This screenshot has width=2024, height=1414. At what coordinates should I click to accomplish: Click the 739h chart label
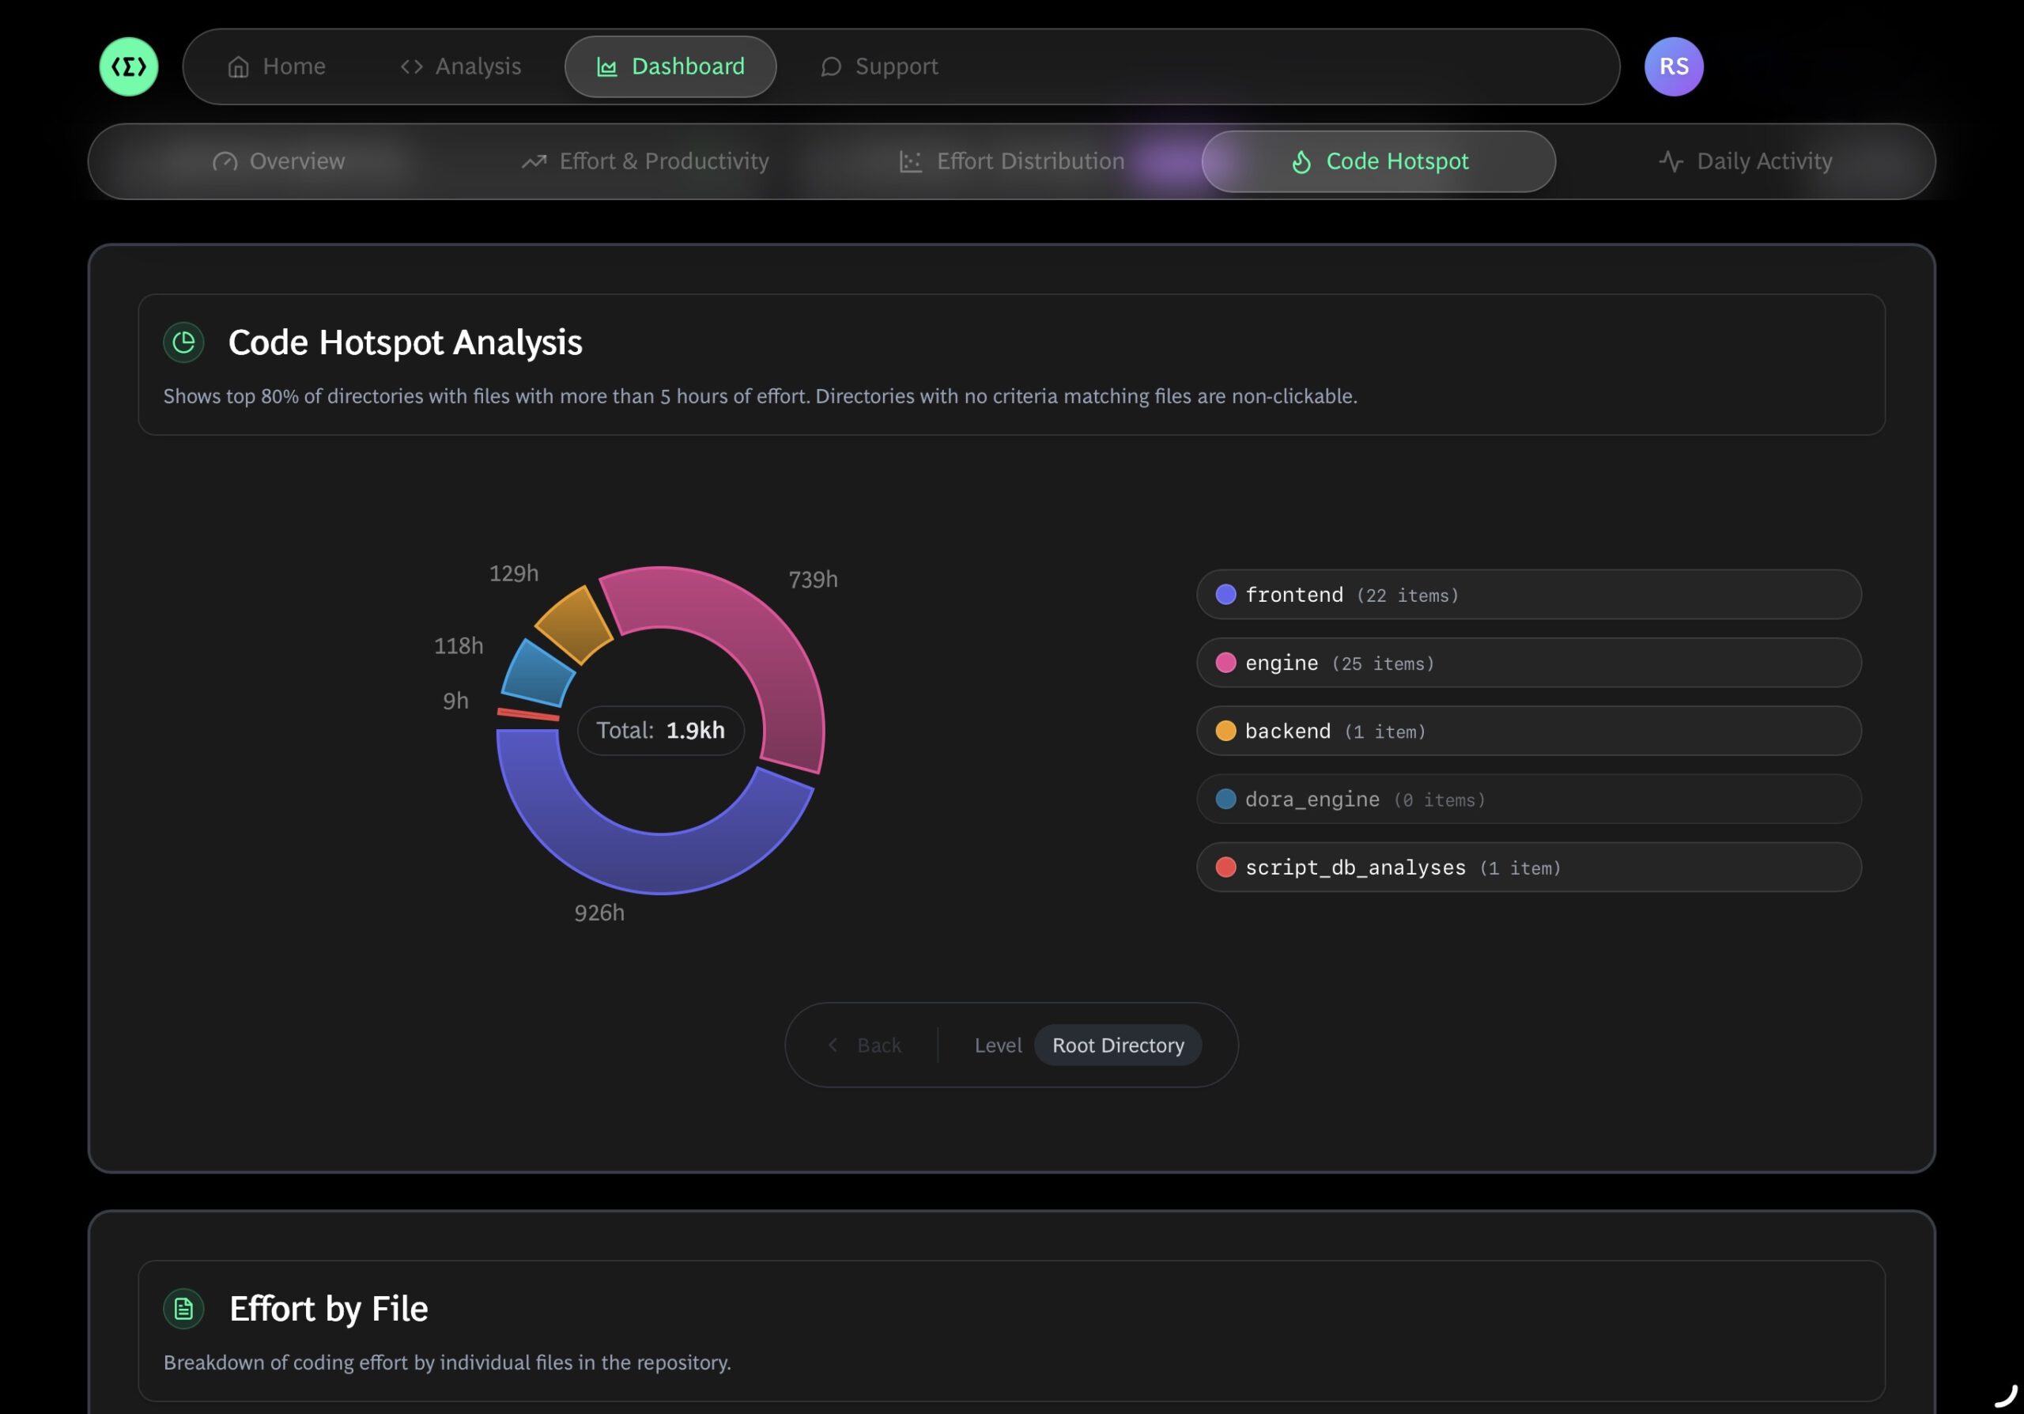[813, 579]
